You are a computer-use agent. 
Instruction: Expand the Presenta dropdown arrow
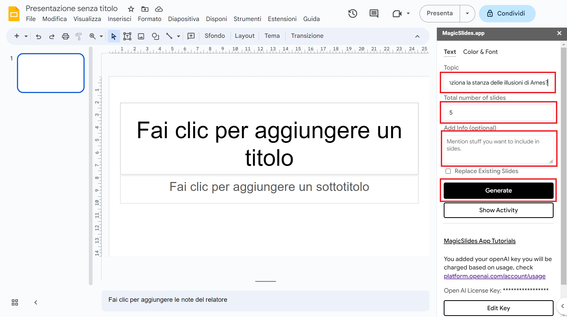(467, 13)
